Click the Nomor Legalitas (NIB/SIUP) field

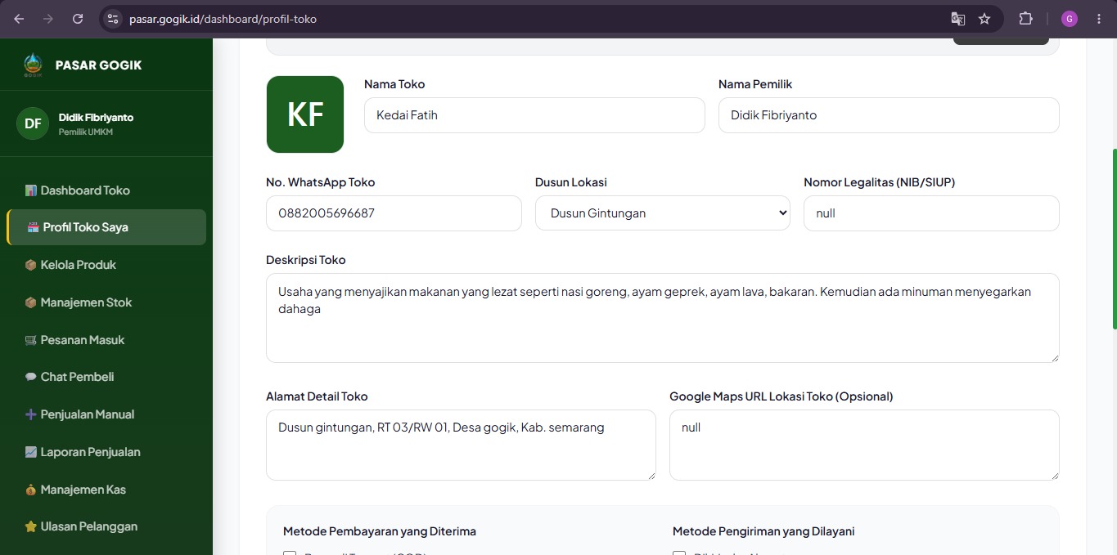point(931,213)
